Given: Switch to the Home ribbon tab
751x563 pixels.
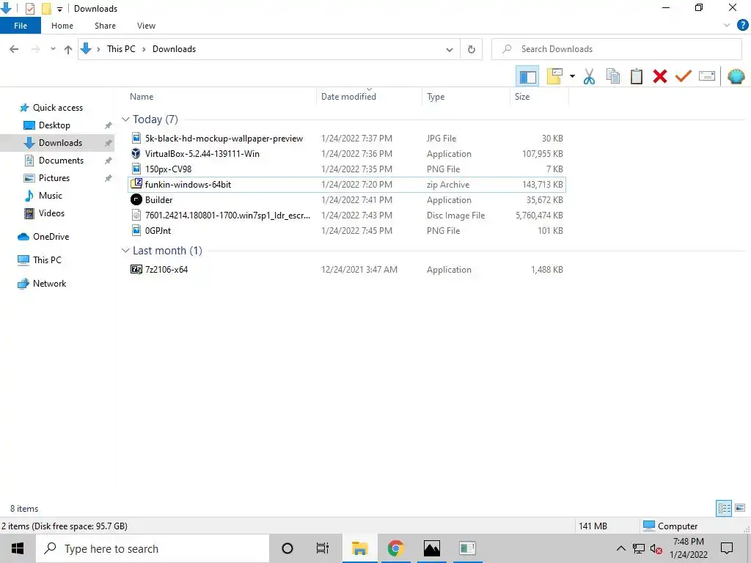Looking at the screenshot, I should [62, 26].
